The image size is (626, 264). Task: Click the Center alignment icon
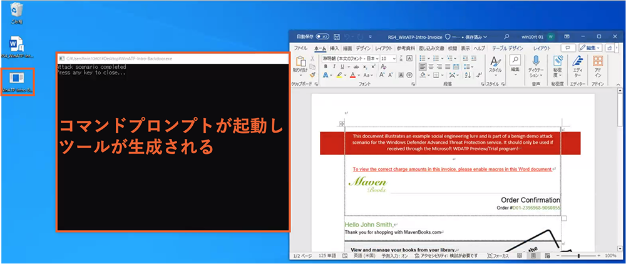pos(431,66)
